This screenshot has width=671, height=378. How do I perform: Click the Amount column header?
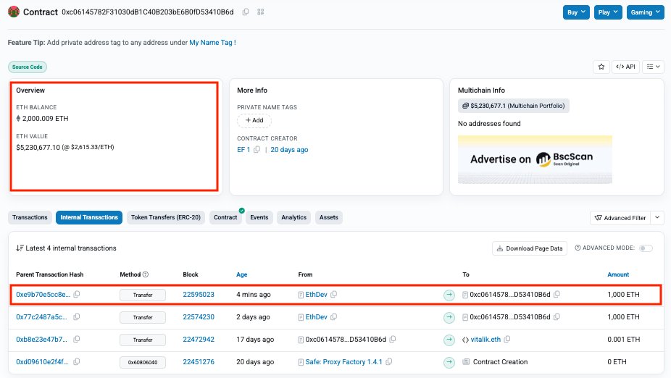coord(618,274)
